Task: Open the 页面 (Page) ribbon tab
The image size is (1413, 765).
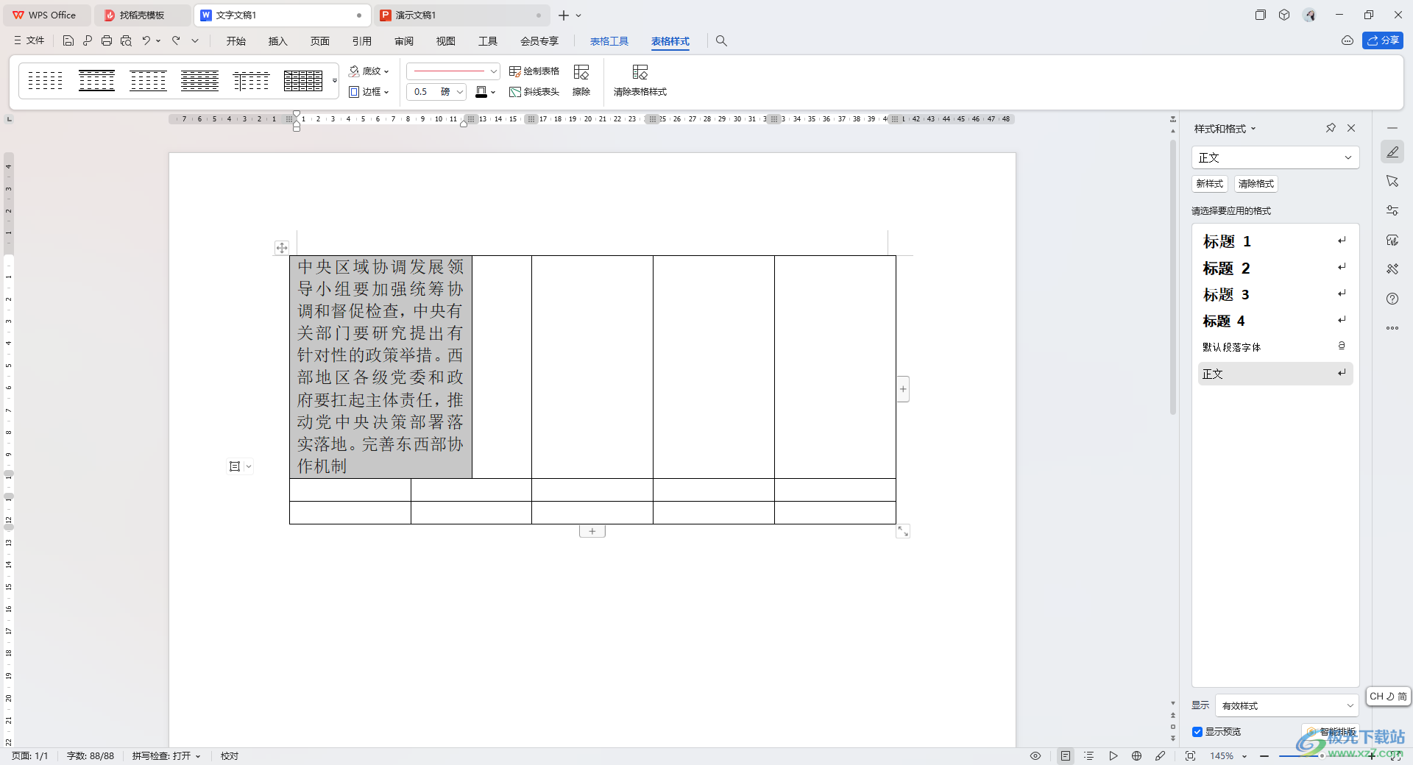Action: coord(320,41)
